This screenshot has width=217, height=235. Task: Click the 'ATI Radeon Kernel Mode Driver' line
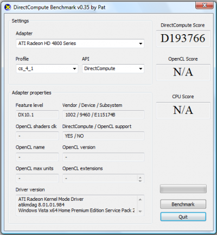click(x=51, y=199)
